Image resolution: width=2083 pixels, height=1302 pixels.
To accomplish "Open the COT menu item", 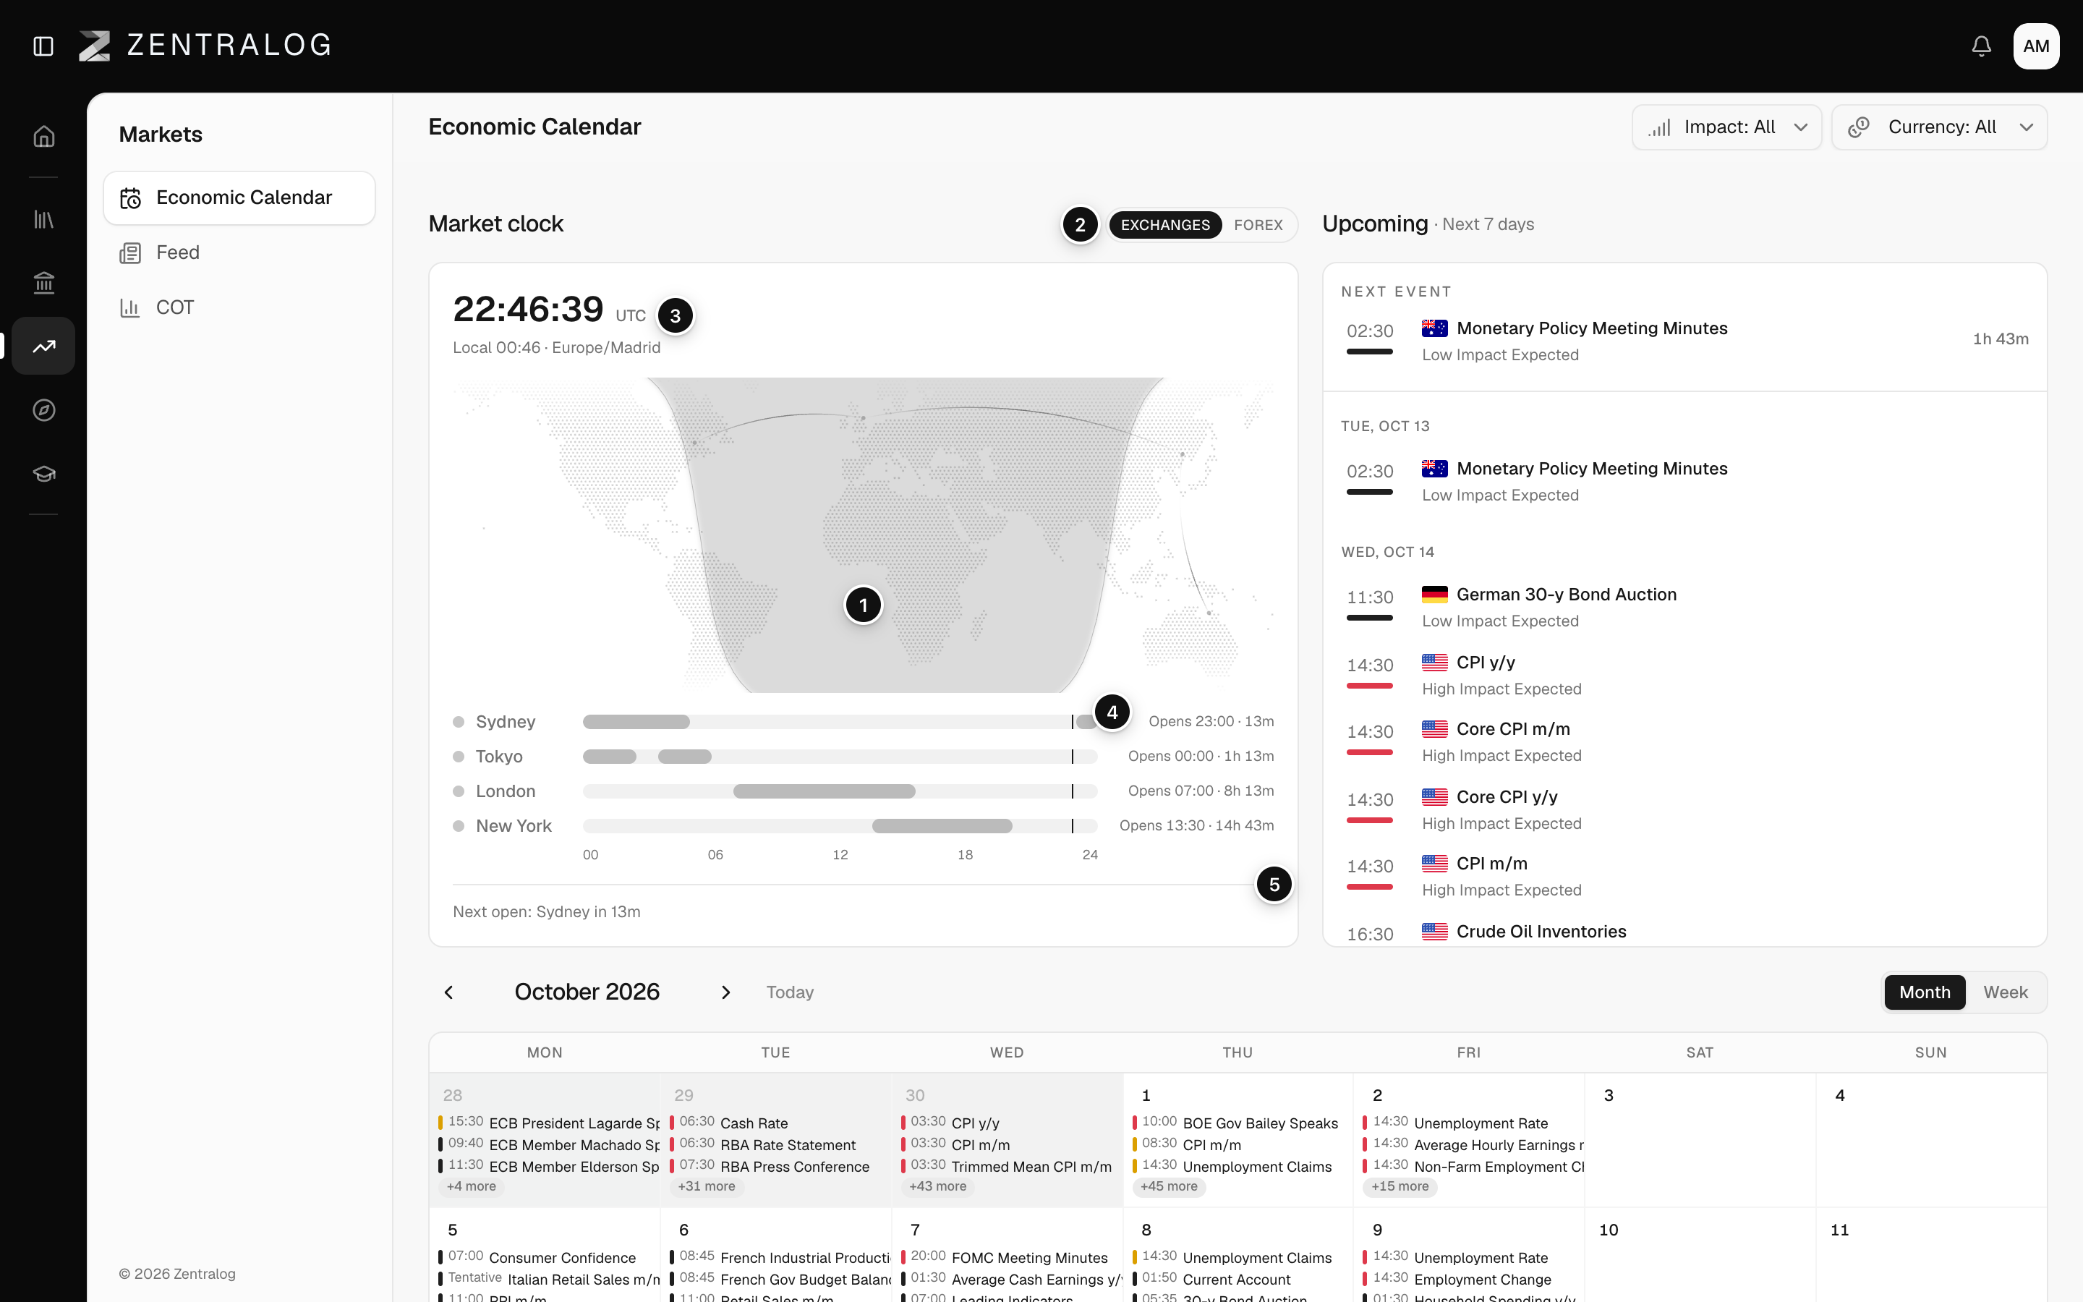I will (239, 307).
